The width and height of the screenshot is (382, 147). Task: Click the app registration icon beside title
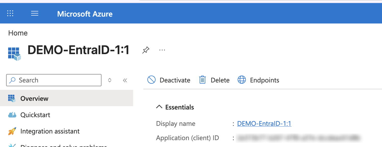click(x=14, y=54)
